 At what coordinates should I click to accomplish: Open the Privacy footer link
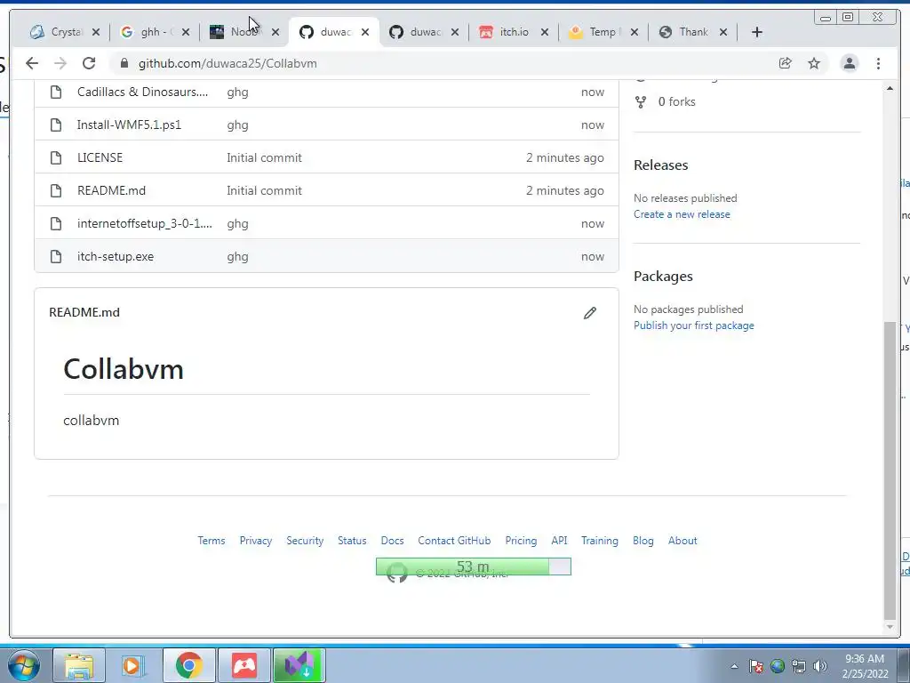pyautogui.click(x=256, y=541)
